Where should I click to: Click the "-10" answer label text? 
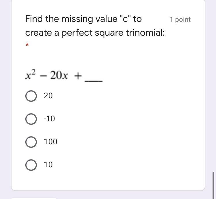[49, 119]
